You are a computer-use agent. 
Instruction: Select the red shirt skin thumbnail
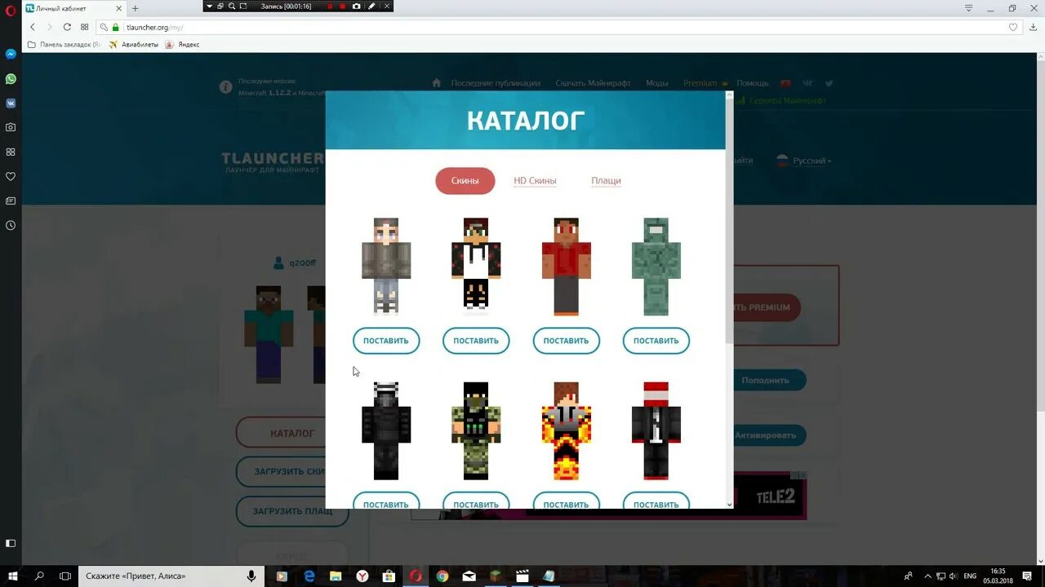click(566, 266)
